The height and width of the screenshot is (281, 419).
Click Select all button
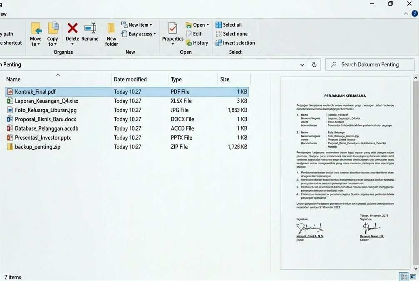click(228, 25)
